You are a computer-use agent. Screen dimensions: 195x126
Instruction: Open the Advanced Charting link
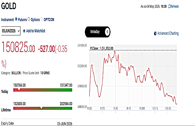168,33
